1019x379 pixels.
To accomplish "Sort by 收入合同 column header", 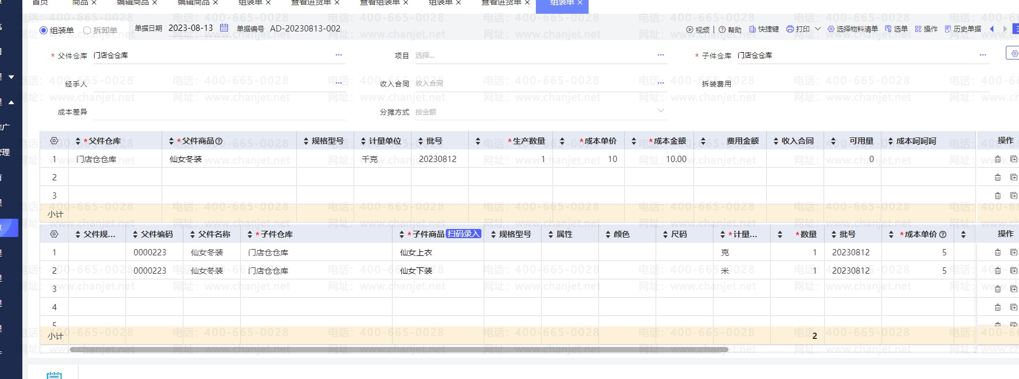I will [x=776, y=141].
